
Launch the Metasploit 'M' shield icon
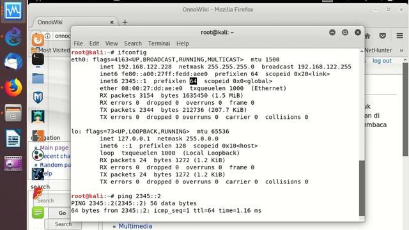(x=38, y=98)
